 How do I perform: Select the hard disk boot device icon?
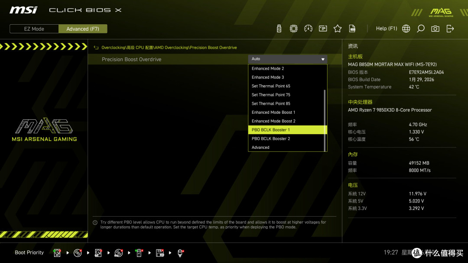pos(57,253)
